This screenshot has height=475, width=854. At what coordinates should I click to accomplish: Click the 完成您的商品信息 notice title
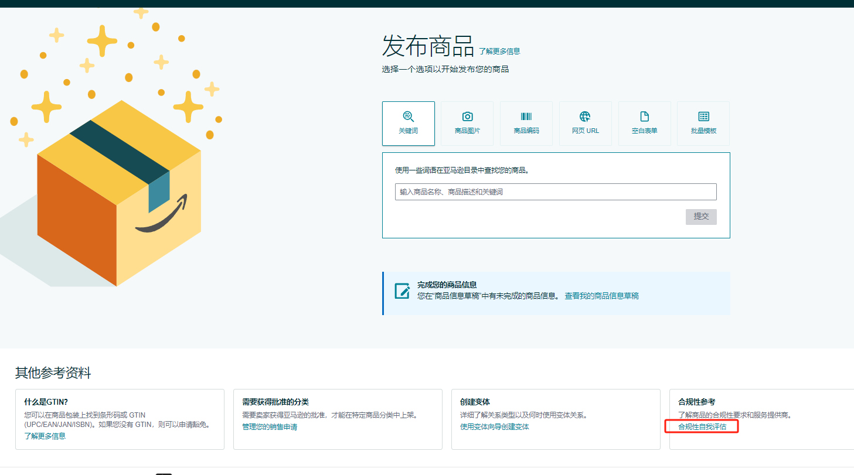[x=447, y=285]
